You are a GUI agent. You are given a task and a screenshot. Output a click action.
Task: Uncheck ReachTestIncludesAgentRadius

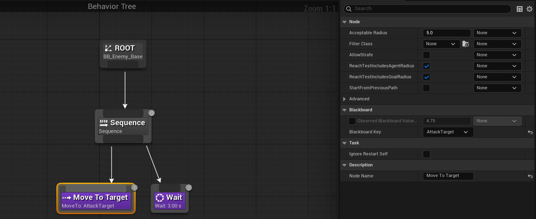point(427,66)
